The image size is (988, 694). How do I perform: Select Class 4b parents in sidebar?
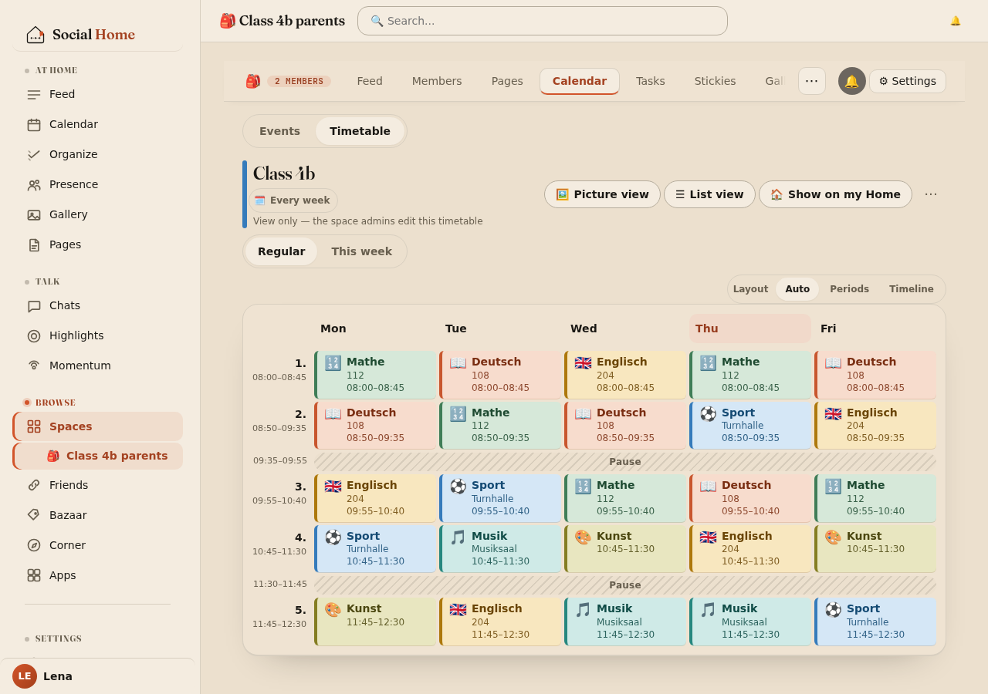click(97, 456)
